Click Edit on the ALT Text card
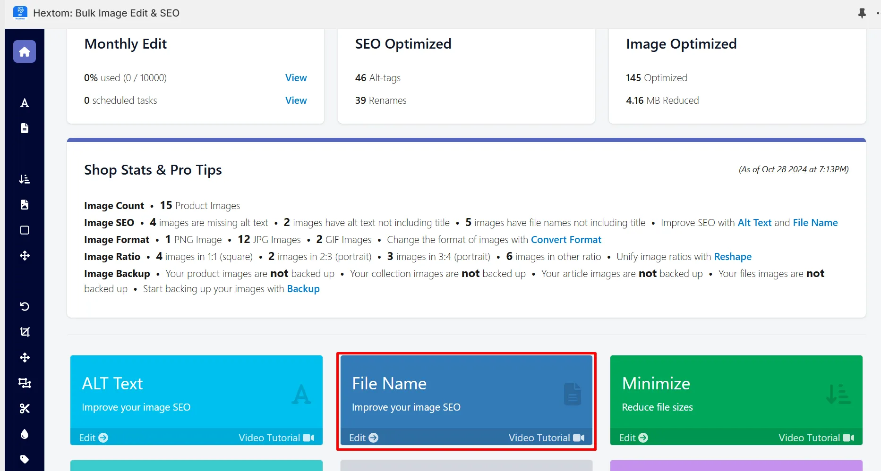881x471 pixels. [94, 438]
